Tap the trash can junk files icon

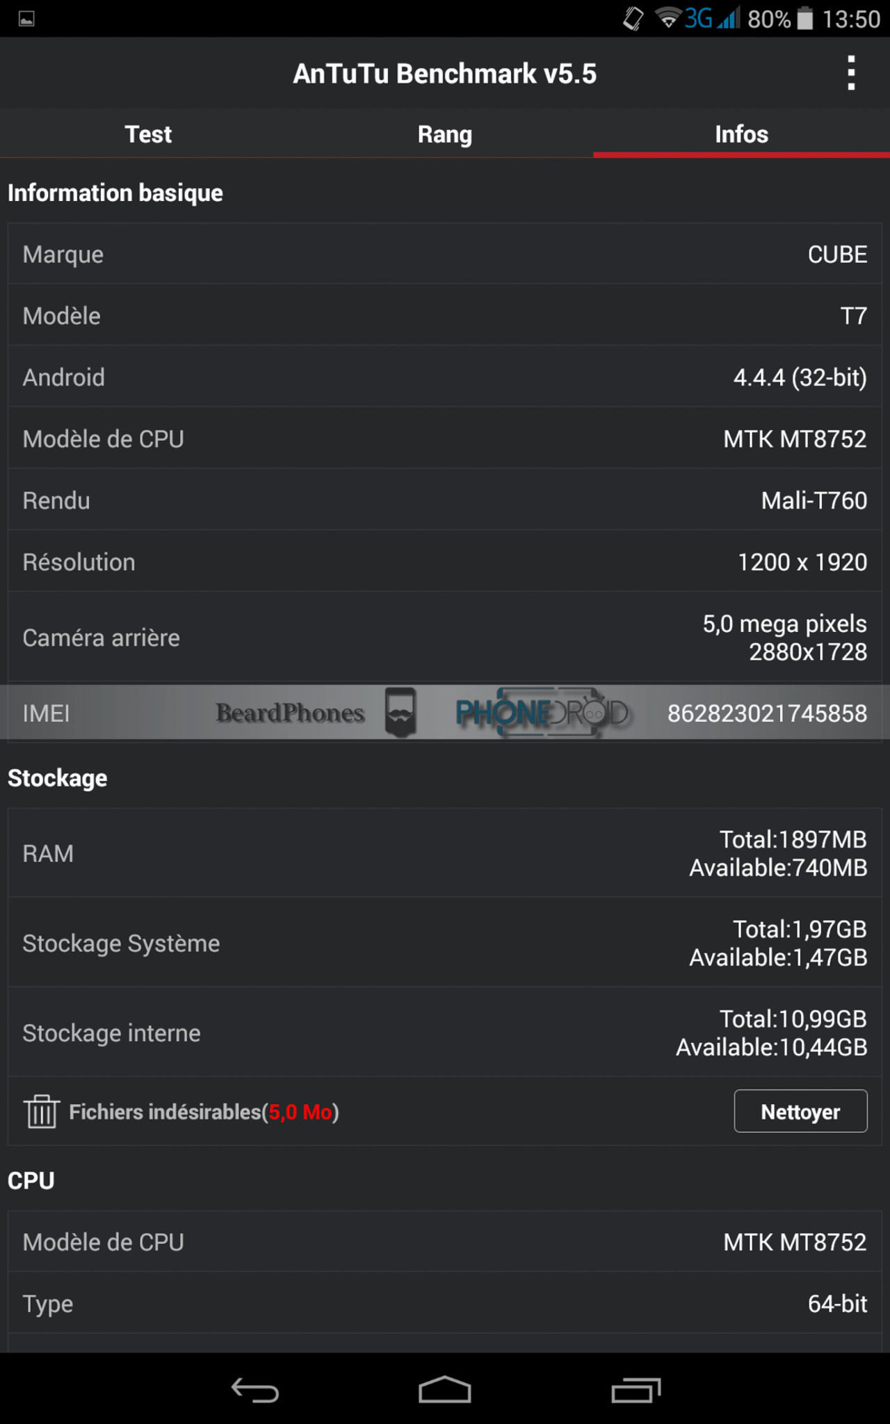tap(41, 1111)
